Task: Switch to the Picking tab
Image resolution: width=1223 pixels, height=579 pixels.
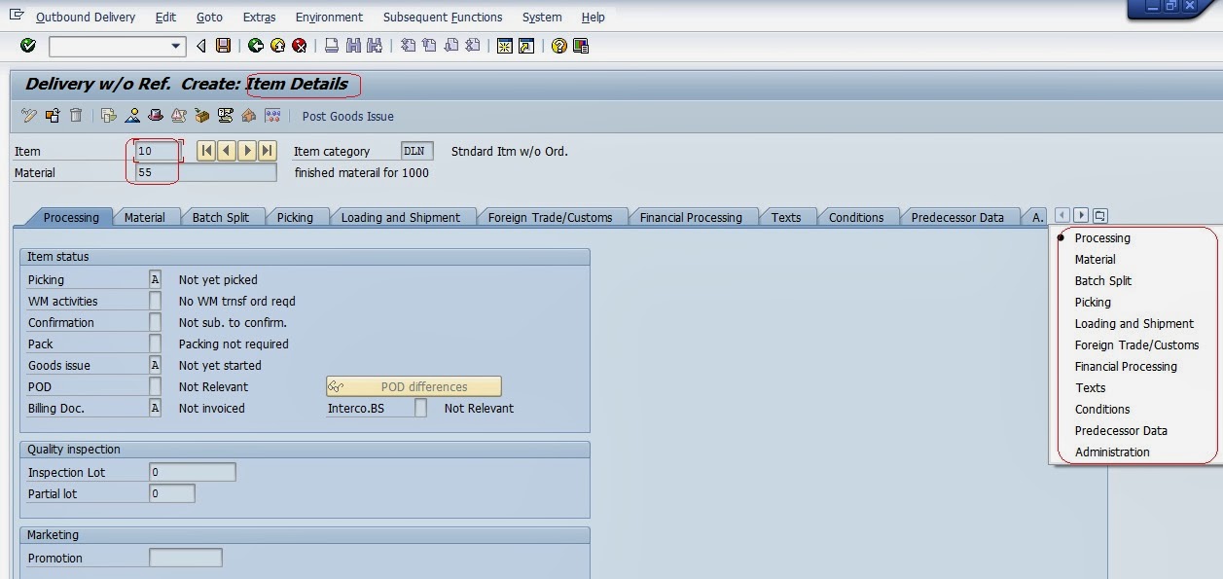Action: [295, 217]
